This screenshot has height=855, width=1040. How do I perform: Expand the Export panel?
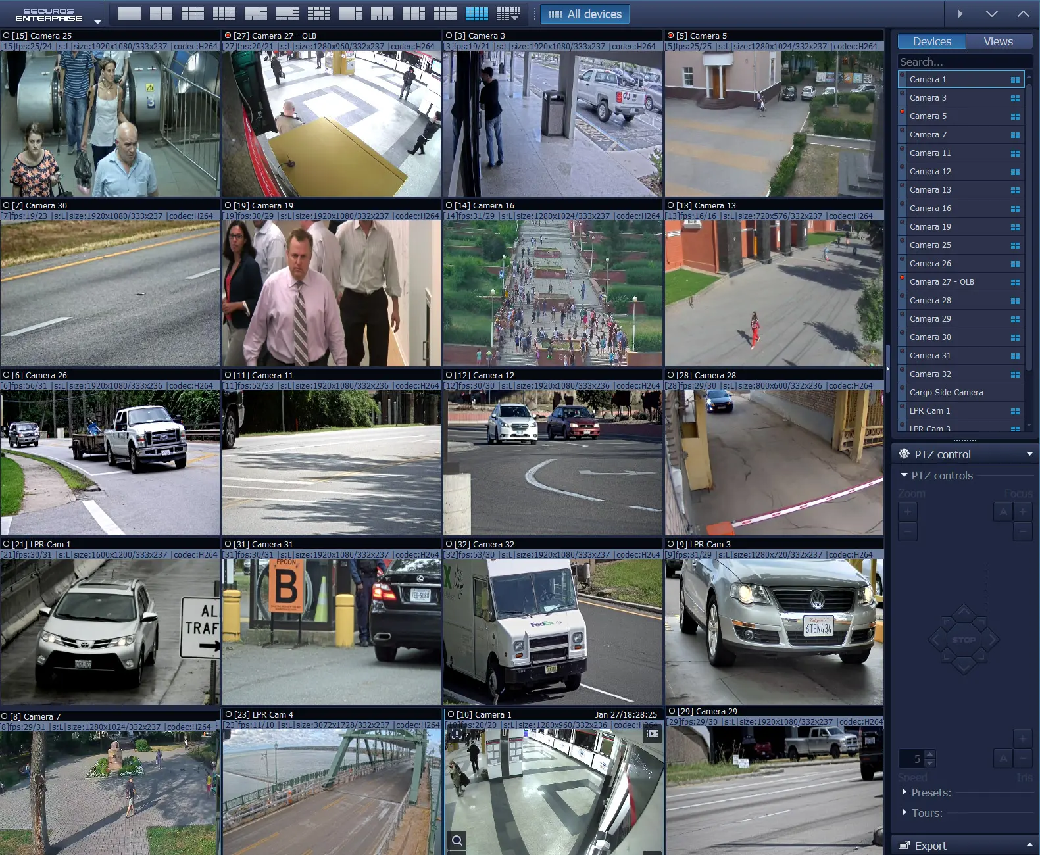965,845
